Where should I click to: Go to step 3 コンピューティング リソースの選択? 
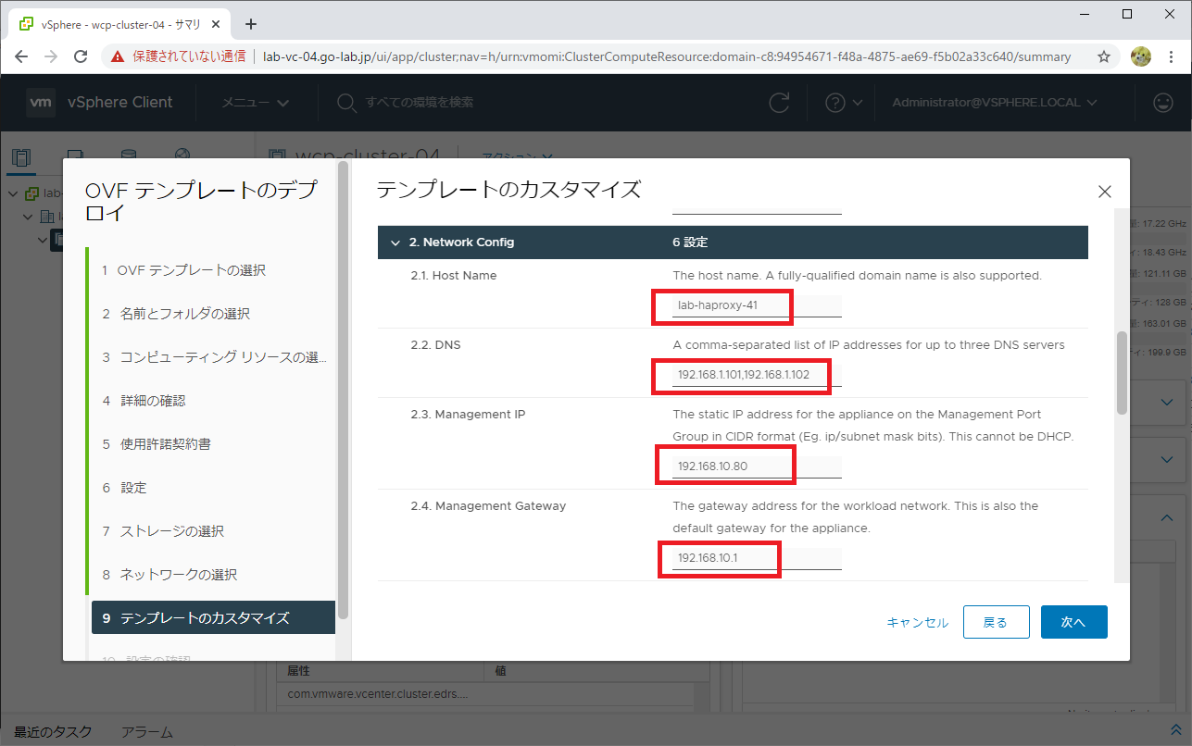[214, 357]
